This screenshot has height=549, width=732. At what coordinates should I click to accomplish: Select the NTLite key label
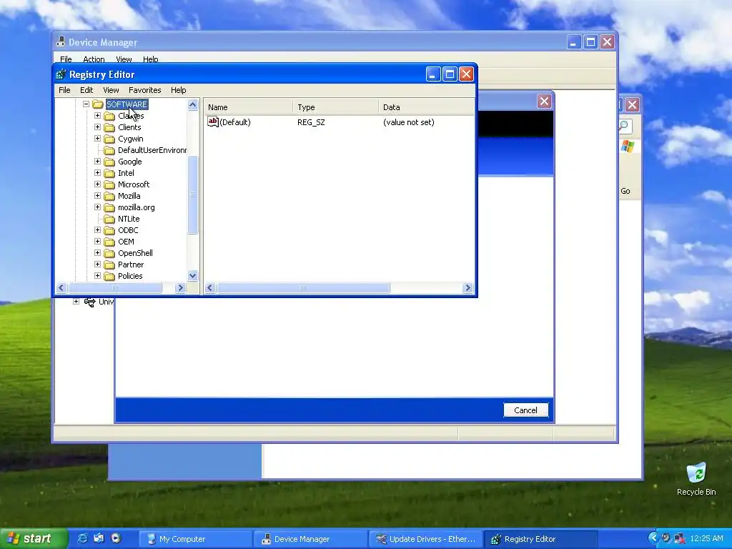point(129,219)
